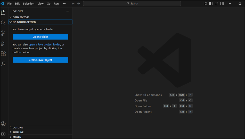Follow the open a Java project folder link
Image resolution: width=245 pixels, height=139 pixels.
44,44
